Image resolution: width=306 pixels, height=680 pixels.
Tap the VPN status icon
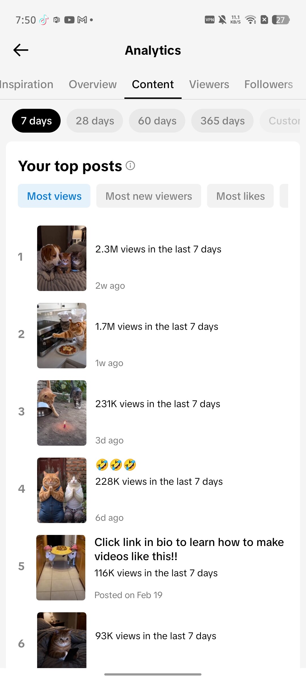210,20
